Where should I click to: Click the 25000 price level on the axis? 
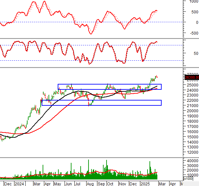(x=192, y=85)
